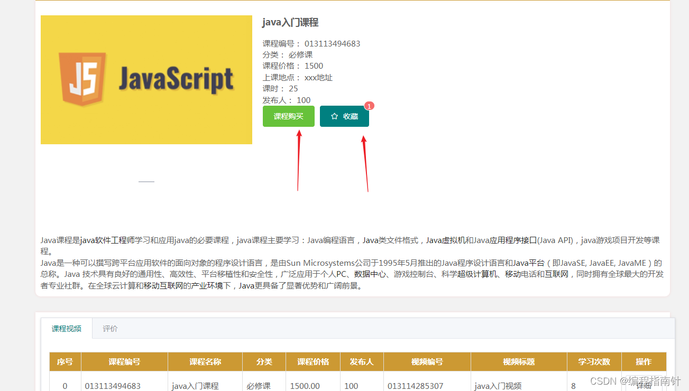This screenshot has height=391, width=689.
Task: Click the 视频编号 table header
Action: click(x=427, y=361)
